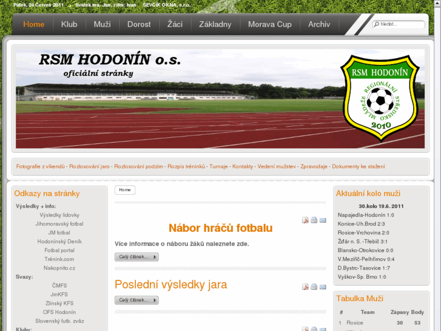
Task: Email the Poslední výsledky jara article
Action: click(x=323, y=287)
